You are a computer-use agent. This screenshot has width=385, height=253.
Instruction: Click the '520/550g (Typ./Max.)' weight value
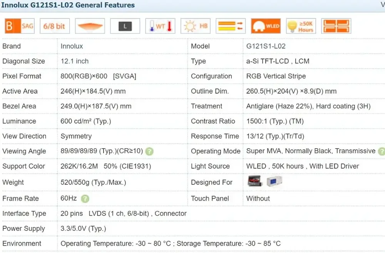[93, 182]
